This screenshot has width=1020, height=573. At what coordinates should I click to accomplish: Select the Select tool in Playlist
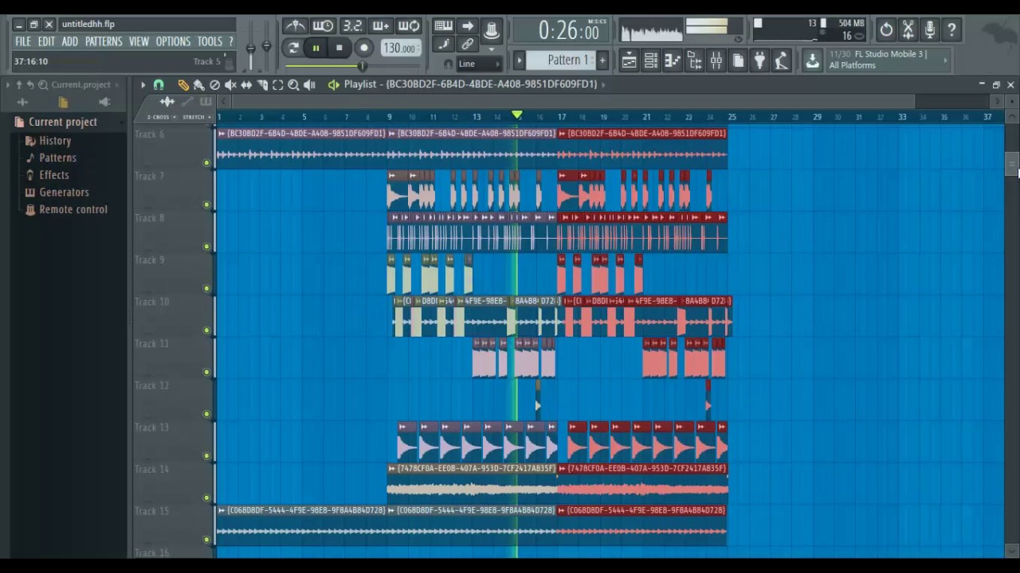pyautogui.click(x=277, y=84)
